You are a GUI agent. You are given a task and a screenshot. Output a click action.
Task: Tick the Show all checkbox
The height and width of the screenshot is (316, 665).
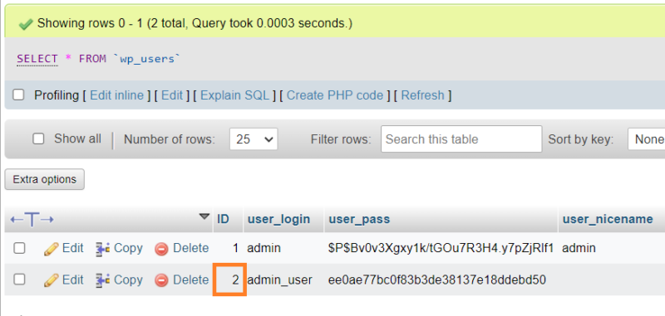point(38,139)
